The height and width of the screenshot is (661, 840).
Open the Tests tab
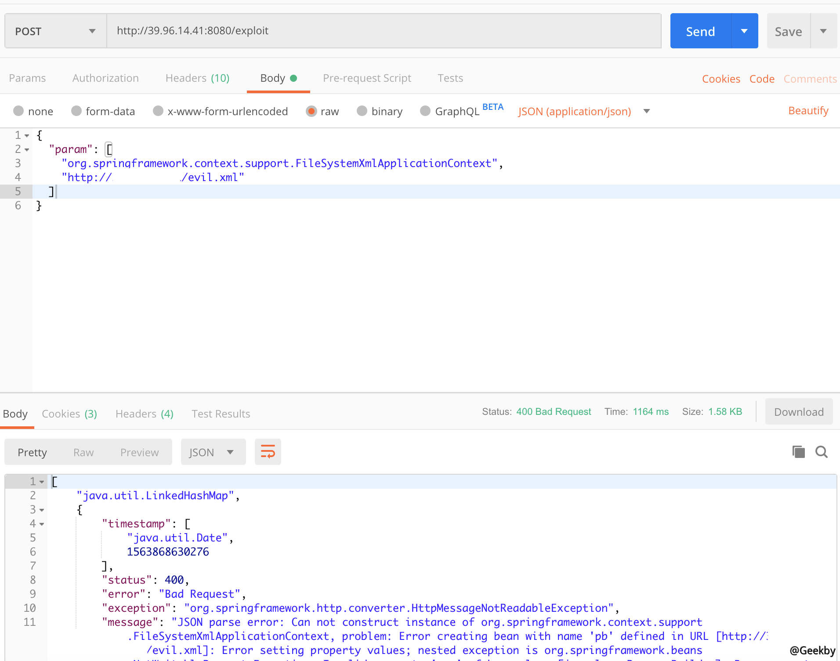(450, 78)
